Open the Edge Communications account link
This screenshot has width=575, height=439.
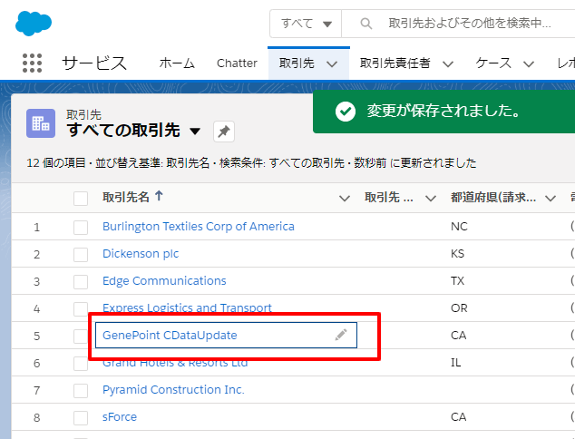(164, 281)
